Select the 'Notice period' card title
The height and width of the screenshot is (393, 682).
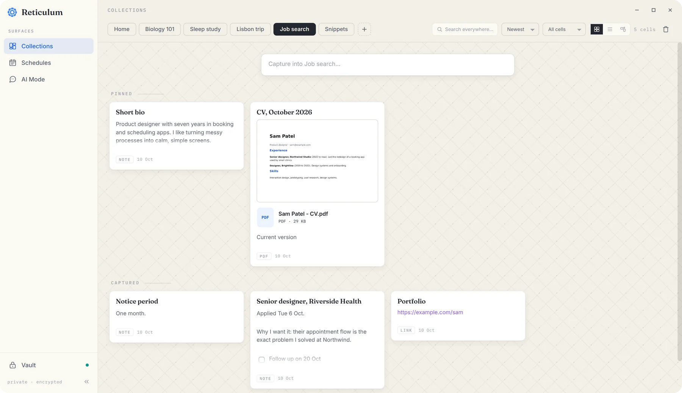point(137,301)
